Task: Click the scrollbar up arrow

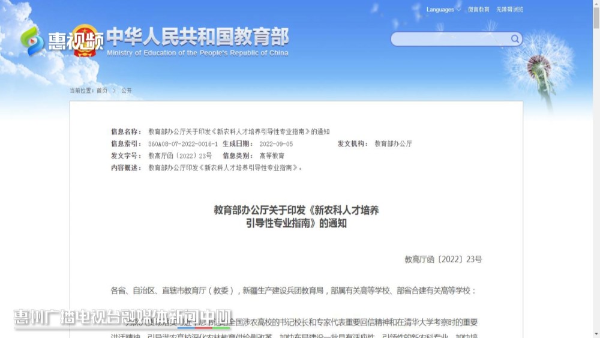Action: click(x=596, y=3)
